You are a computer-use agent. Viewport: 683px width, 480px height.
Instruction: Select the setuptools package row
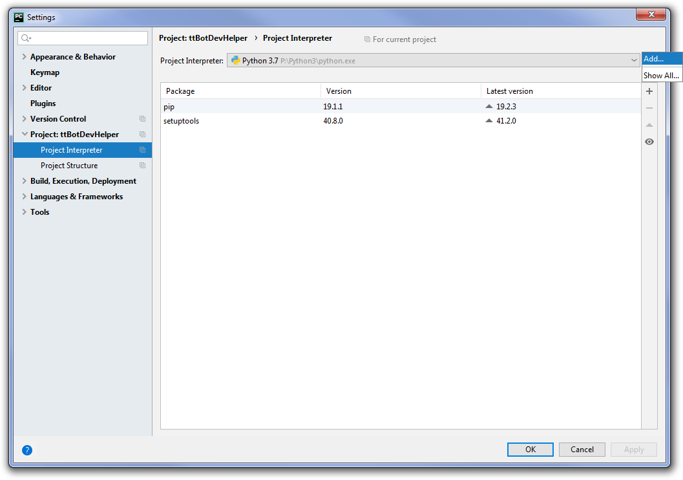pyautogui.click(x=401, y=121)
